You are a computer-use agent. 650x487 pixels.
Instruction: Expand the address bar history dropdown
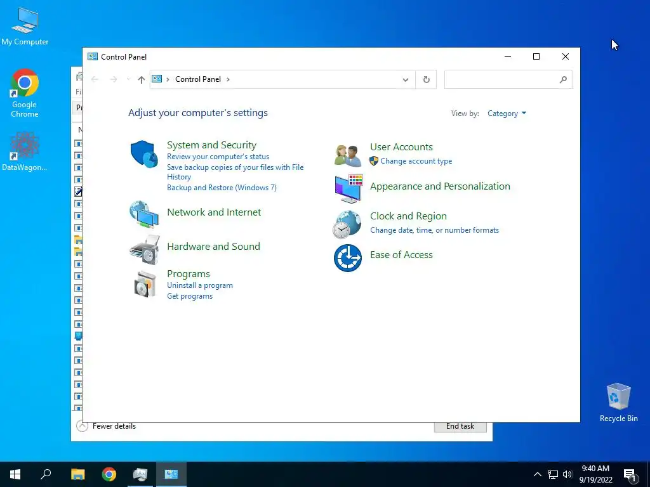406,79
